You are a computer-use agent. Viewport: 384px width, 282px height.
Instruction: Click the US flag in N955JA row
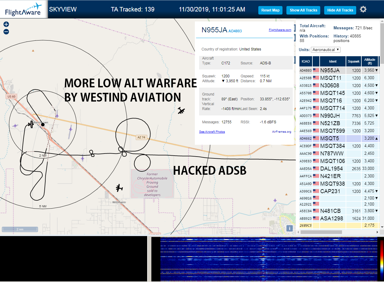(x=316, y=70)
